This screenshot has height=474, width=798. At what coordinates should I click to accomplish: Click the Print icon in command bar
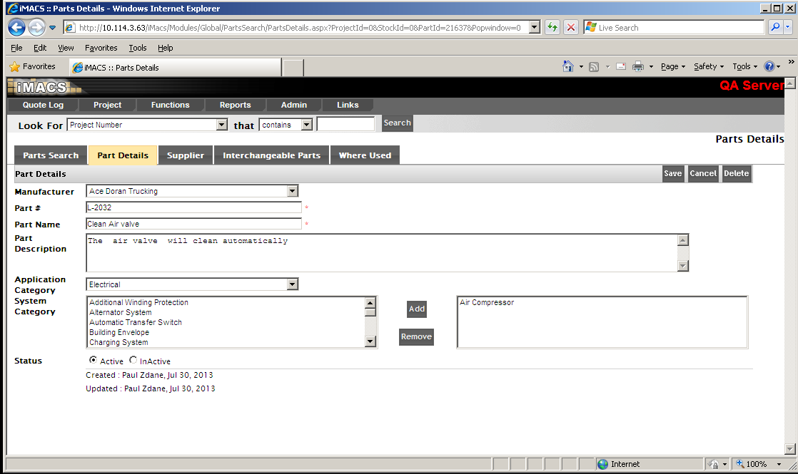click(x=638, y=66)
